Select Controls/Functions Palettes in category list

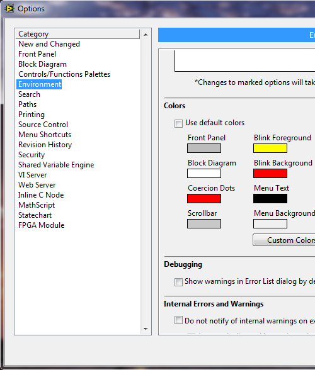pyautogui.click(x=64, y=74)
